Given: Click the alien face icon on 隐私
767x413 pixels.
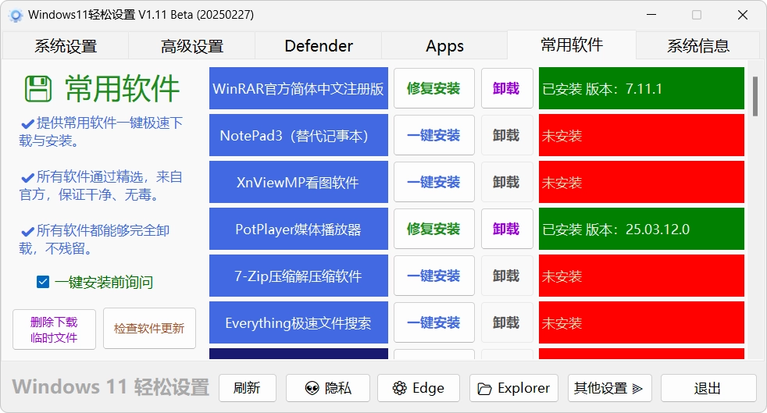Looking at the screenshot, I should click(x=312, y=389).
